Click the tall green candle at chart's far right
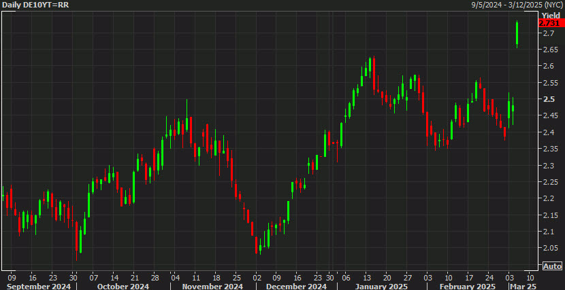Image resolution: width=565 pixels, height=290 pixels. (x=517, y=34)
